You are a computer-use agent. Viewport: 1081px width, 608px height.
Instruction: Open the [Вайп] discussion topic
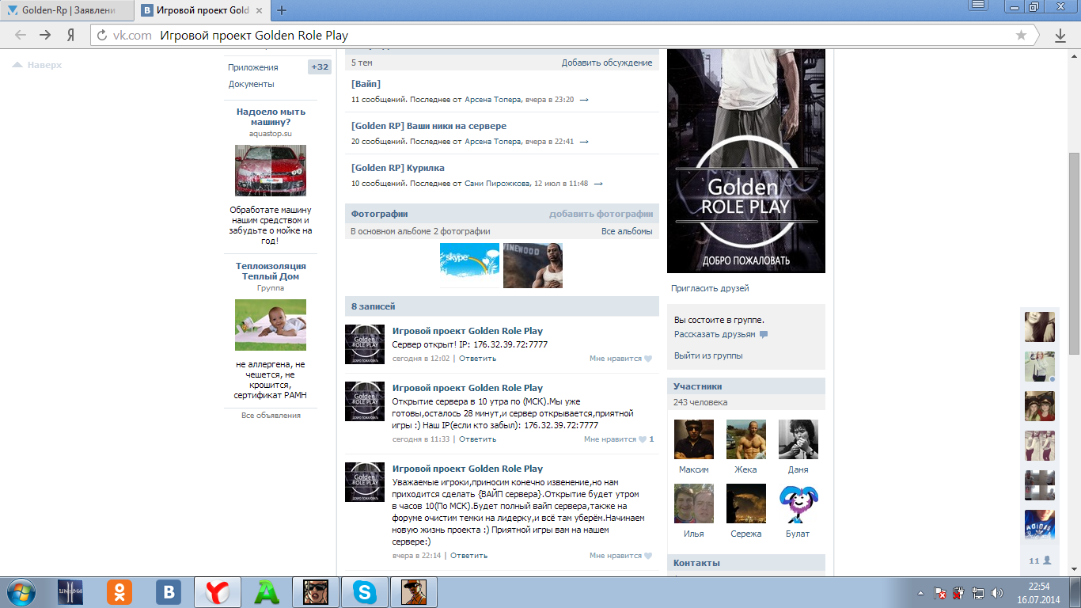tap(366, 84)
